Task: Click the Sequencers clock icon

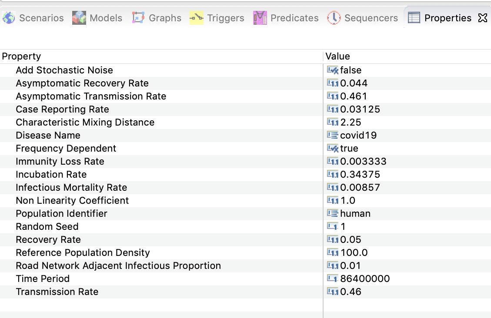Action: point(334,18)
